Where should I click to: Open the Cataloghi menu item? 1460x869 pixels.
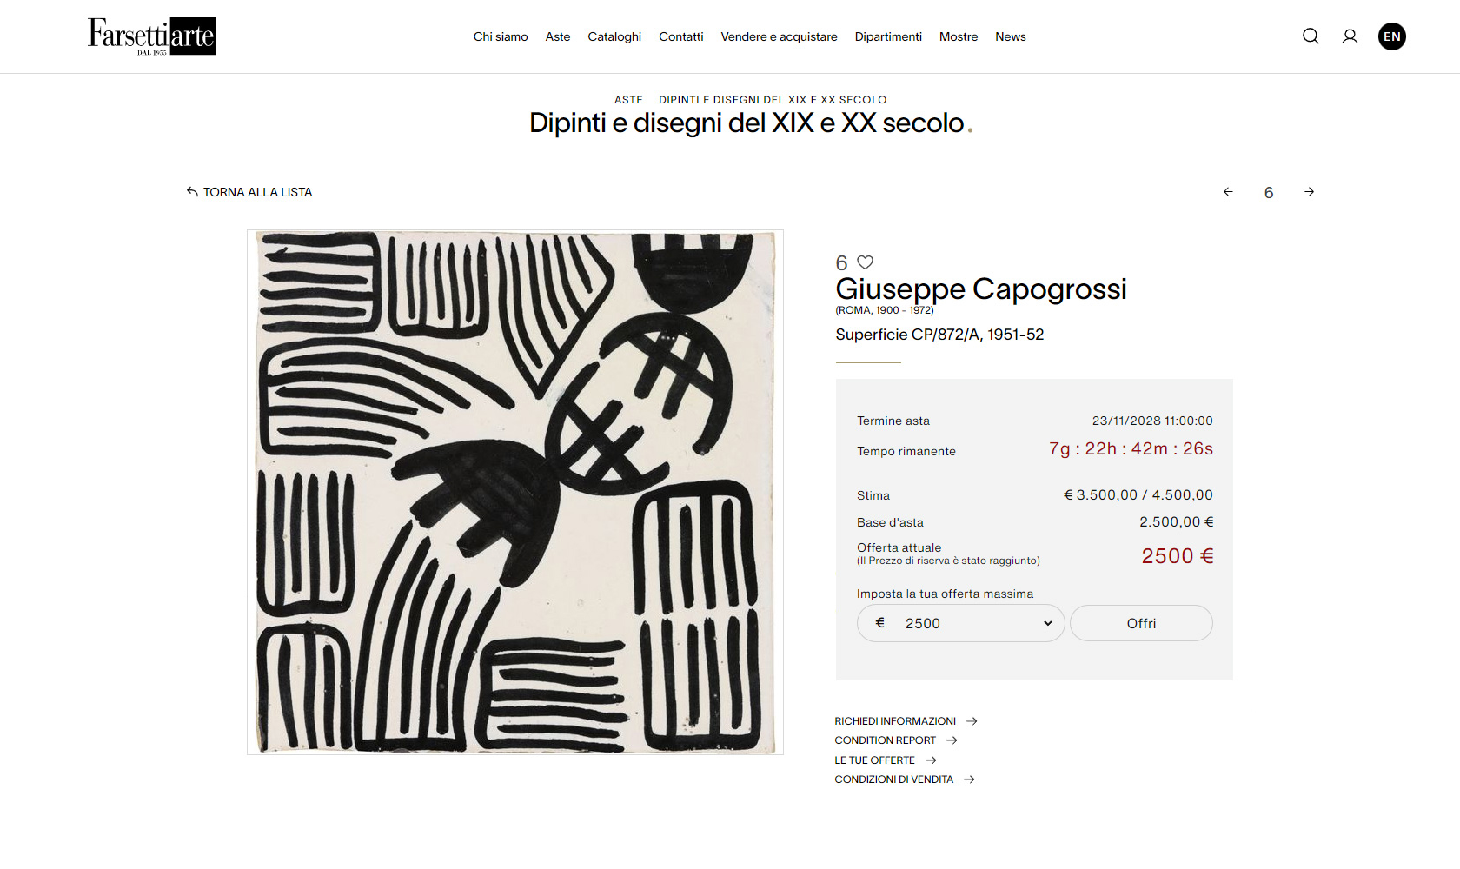point(614,36)
